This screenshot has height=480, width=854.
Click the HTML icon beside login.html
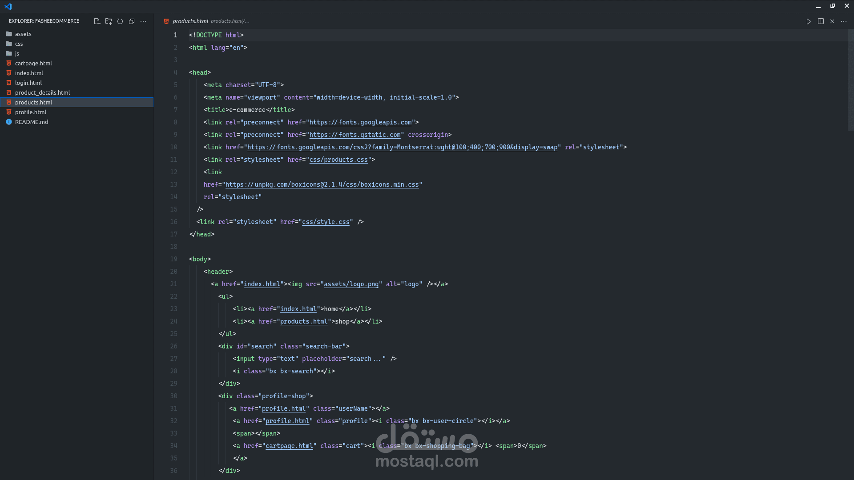[9, 83]
